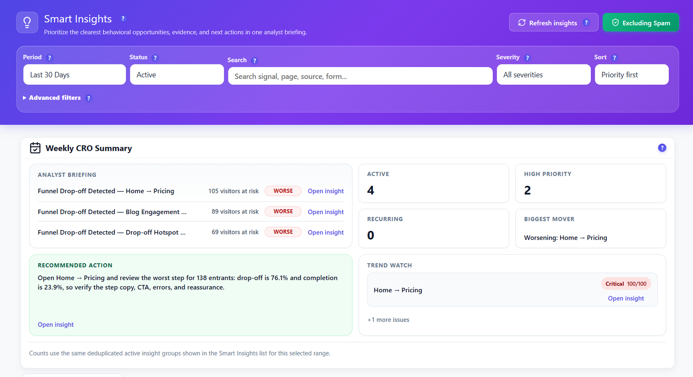The width and height of the screenshot is (693, 377).
Task: Click the Smart Insights lightbulb icon
Action: 27,22
